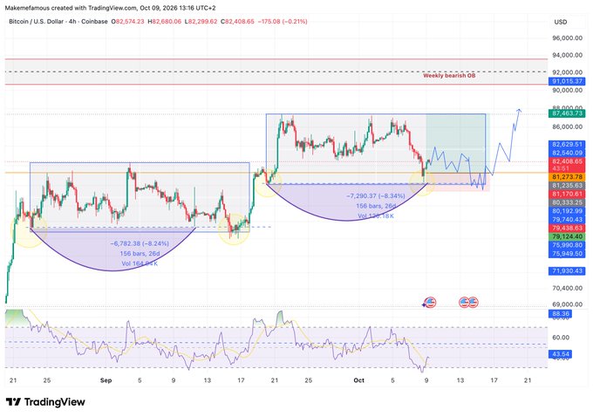The height and width of the screenshot is (417, 593).
Task: Click the 75,990.80 price label
Action: coord(567,245)
